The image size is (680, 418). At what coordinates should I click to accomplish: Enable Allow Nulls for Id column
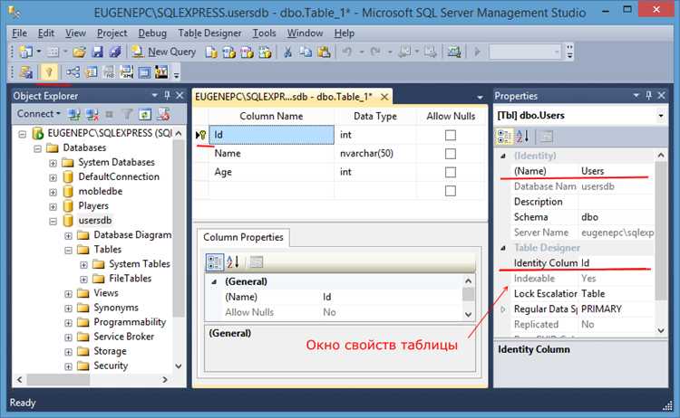click(450, 135)
